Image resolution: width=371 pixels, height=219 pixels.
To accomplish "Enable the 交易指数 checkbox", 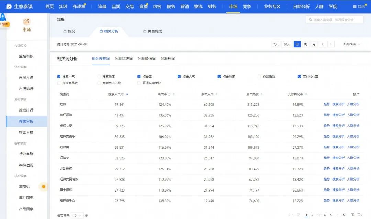I will click(x=260, y=76).
